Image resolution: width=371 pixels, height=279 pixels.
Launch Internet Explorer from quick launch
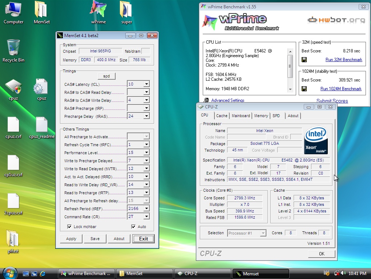click(x=43, y=274)
